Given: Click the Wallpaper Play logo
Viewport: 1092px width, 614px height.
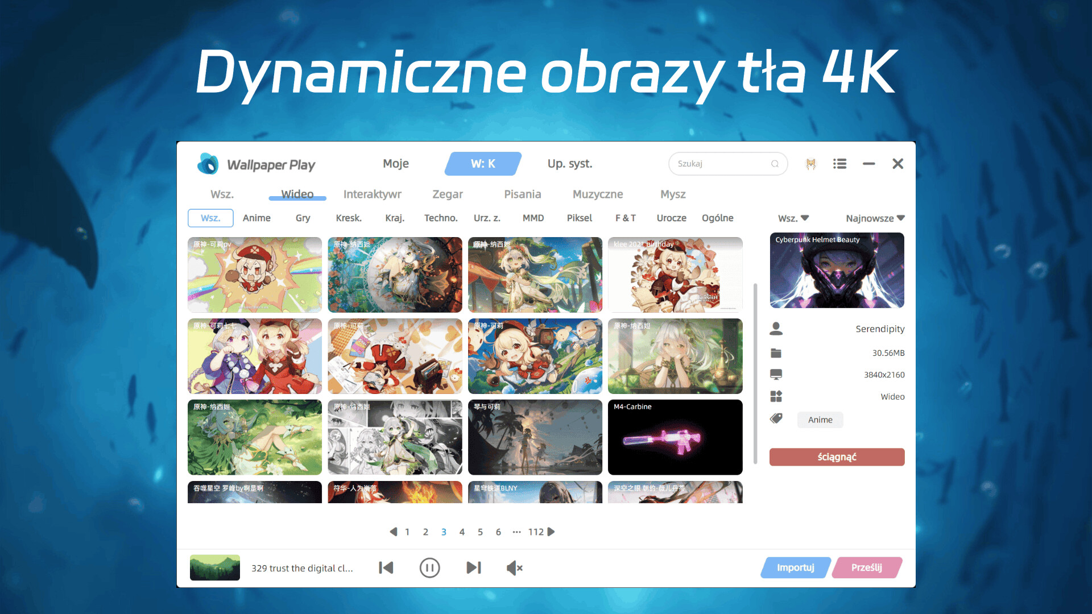Looking at the screenshot, I should point(208,164).
